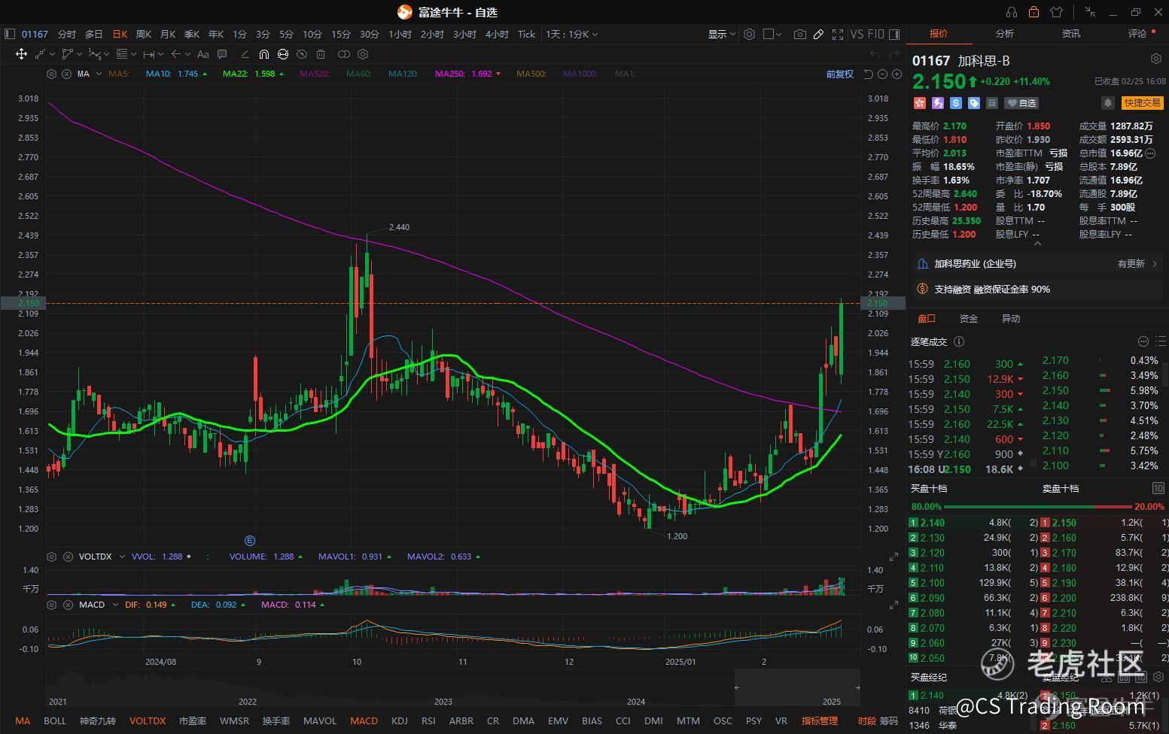This screenshot has width=1169, height=734.
Task: Toggle the 神奇九转 indicator
Action: [x=98, y=720]
